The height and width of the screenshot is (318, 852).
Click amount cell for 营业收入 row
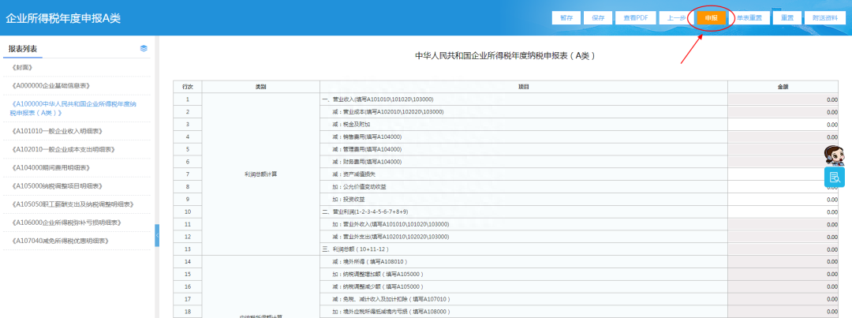[783, 99]
